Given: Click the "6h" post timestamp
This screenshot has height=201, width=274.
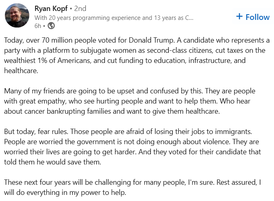Looking at the screenshot, I should point(37,26).
